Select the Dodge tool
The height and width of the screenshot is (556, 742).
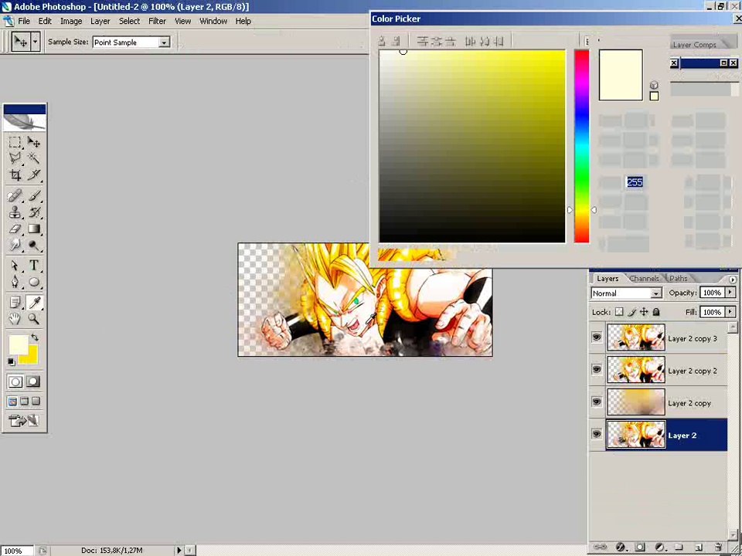(x=33, y=245)
